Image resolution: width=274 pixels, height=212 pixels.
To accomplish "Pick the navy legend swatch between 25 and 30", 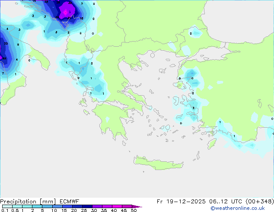I will coord(87,206).
